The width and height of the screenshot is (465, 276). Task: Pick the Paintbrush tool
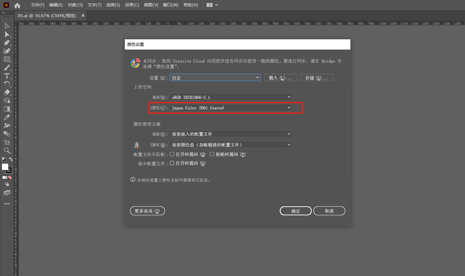click(x=7, y=67)
